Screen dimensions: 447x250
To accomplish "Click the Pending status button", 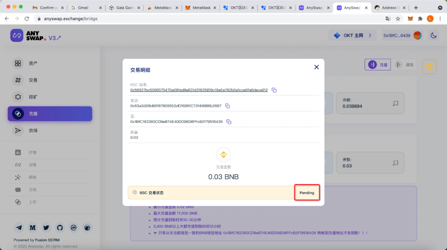I will coord(307,193).
